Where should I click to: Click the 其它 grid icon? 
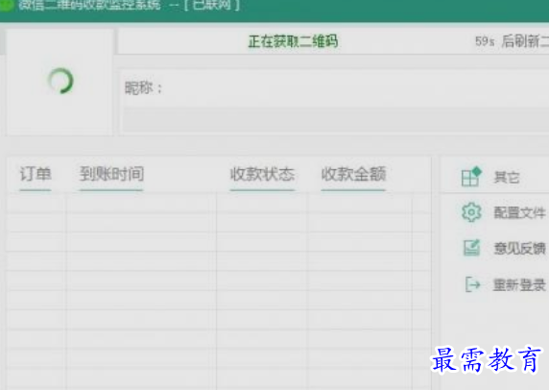tap(471, 177)
